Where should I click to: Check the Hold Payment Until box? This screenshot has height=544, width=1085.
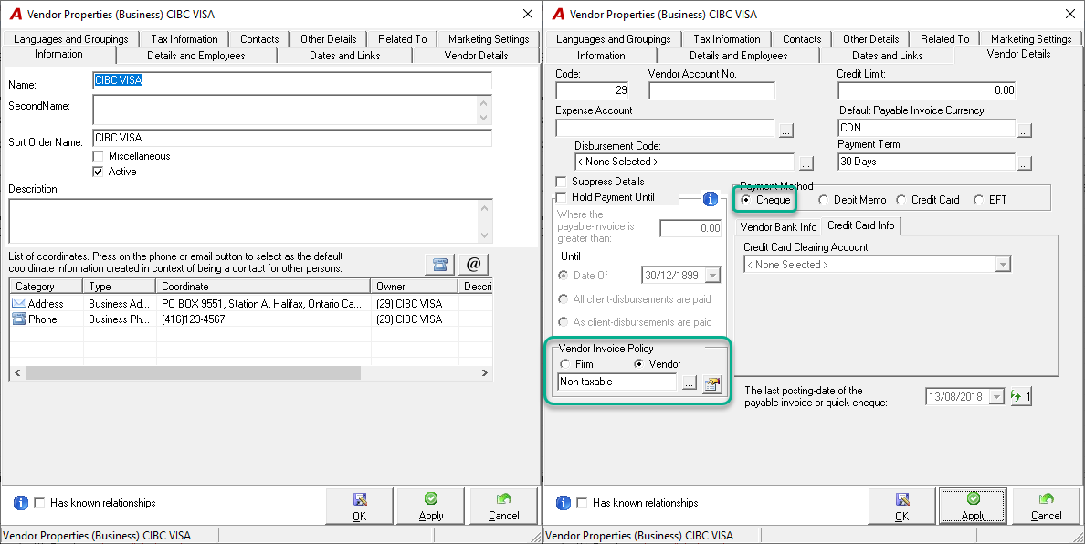pyautogui.click(x=561, y=198)
